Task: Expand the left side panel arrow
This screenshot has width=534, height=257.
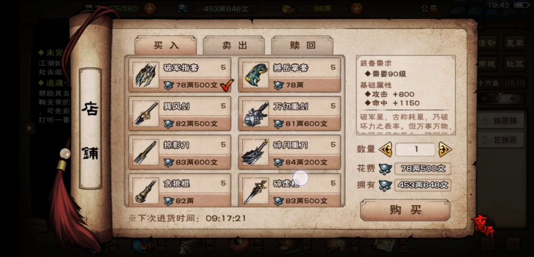Action: [x=30, y=128]
